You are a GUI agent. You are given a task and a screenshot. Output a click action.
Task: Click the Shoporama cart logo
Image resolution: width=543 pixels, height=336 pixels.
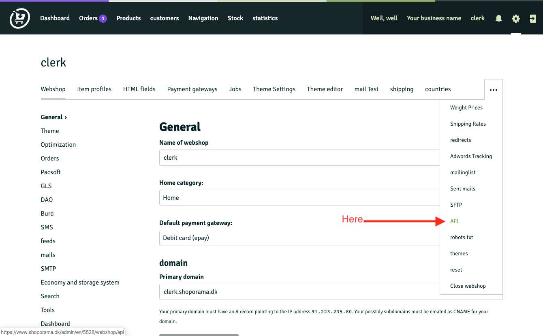[19, 18]
